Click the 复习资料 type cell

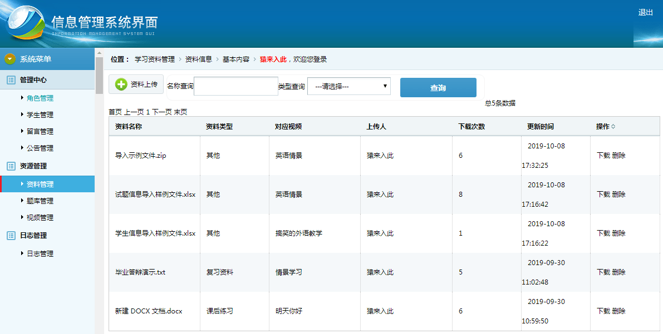pos(219,272)
